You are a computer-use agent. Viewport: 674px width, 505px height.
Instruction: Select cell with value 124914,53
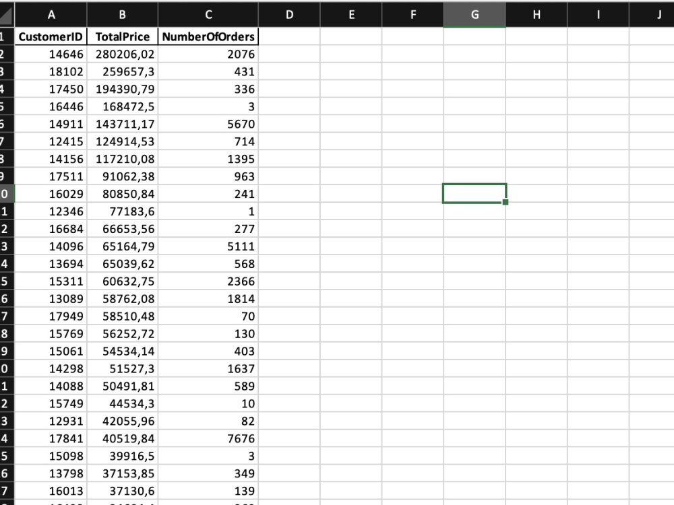pyautogui.click(x=123, y=141)
